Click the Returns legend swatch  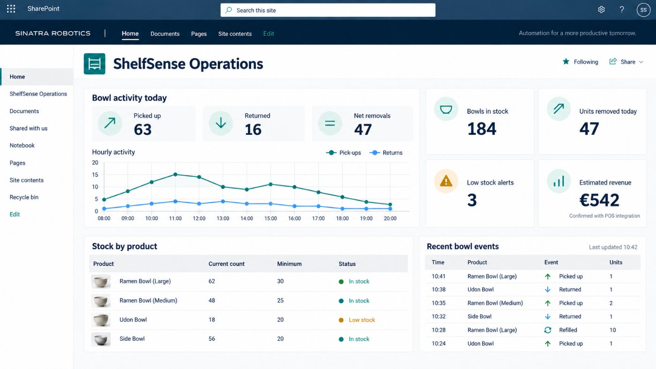(x=374, y=153)
